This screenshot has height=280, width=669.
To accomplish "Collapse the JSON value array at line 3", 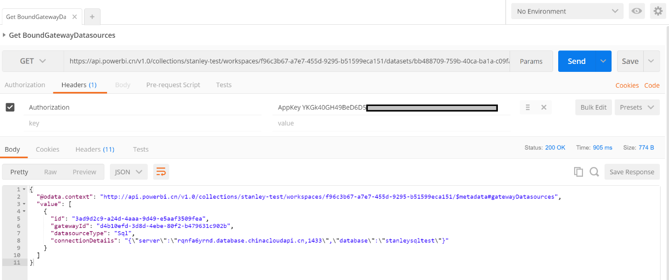I will pos(24,204).
